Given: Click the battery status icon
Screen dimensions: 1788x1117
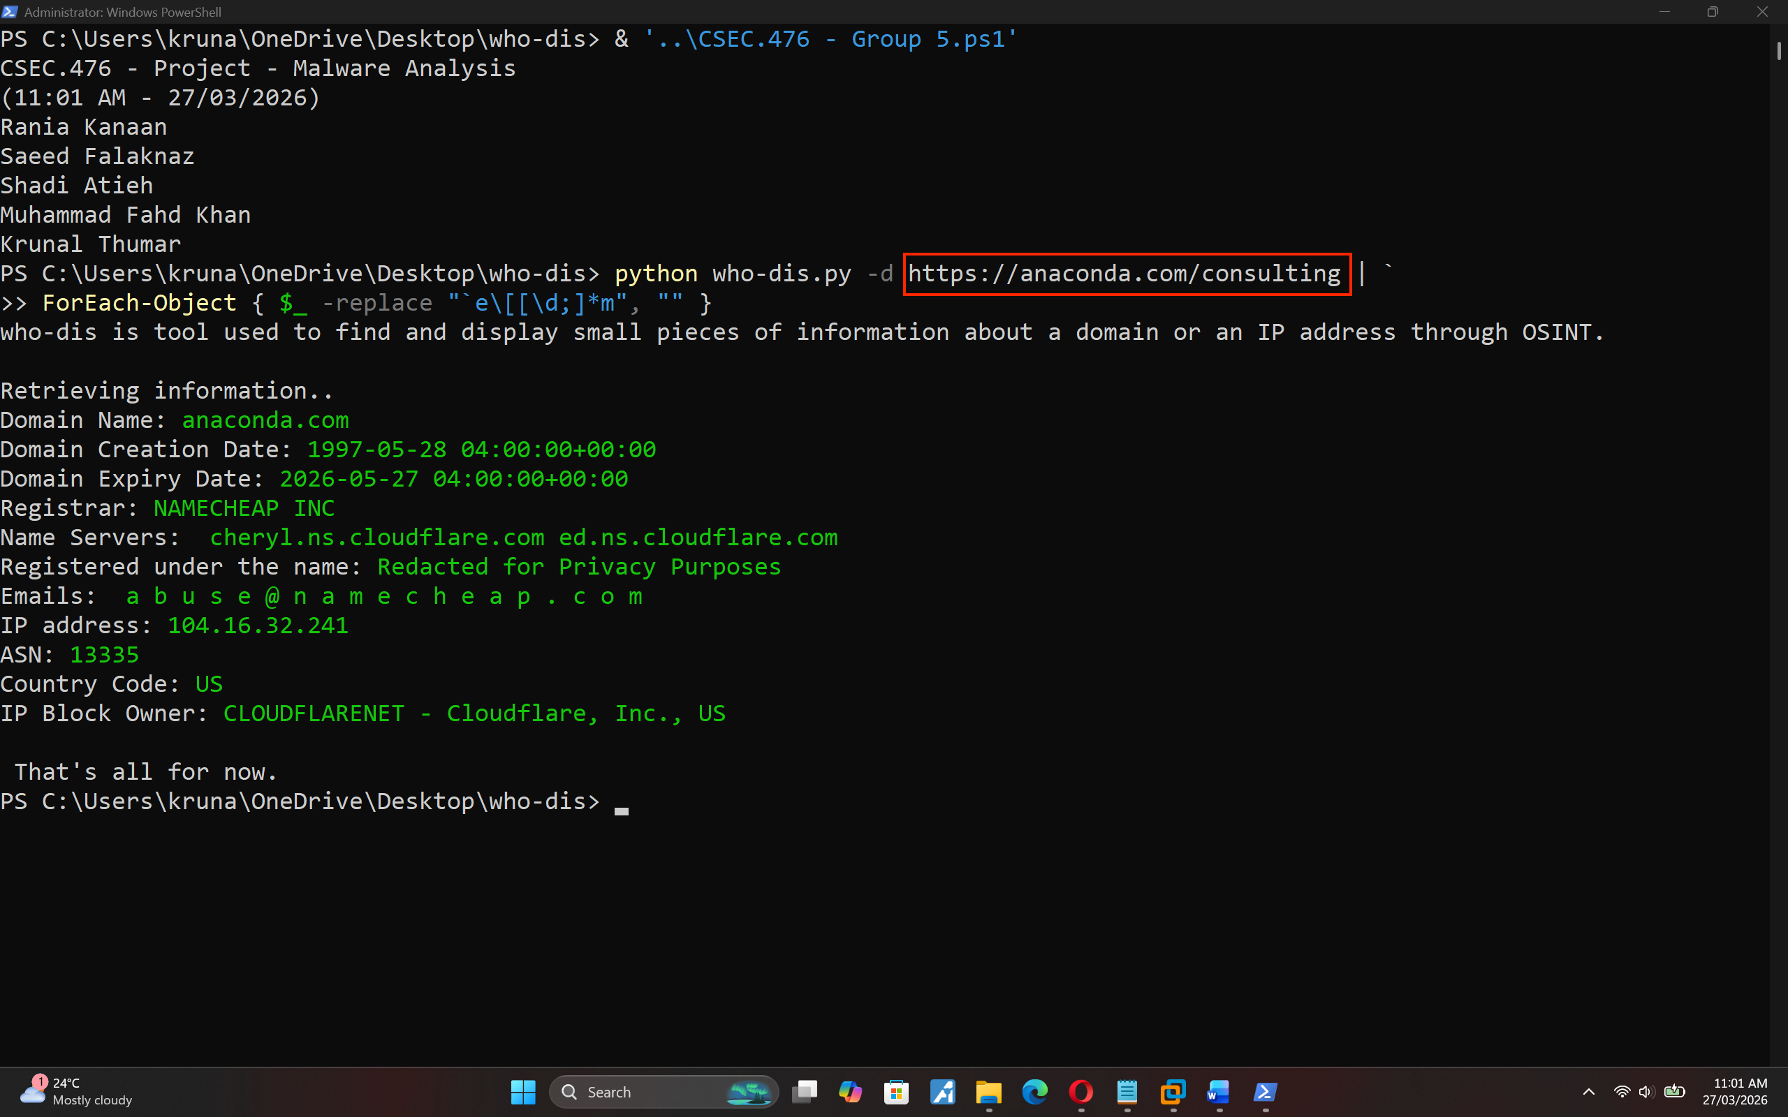Looking at the screenshot, I should tap(1674, 1091).
